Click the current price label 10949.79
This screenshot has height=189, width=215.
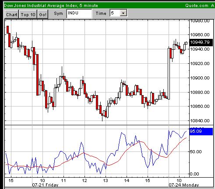[201, 42]
